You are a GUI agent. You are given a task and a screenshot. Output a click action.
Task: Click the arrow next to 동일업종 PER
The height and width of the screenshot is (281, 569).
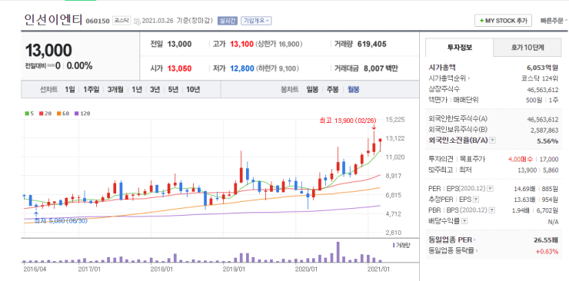(x=474, y=240)
